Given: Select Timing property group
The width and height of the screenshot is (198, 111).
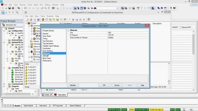Looking at the screenshot, I should (45, 39).
